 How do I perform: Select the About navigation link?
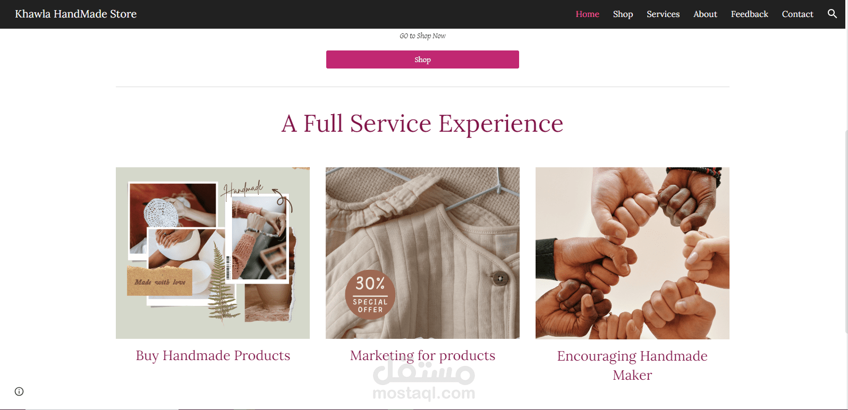coord(705,14)
